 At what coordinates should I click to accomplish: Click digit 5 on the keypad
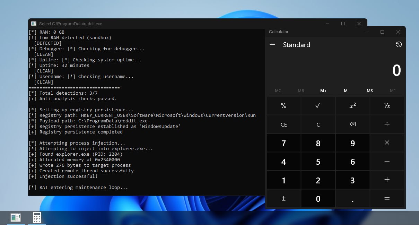click(318, 162)
